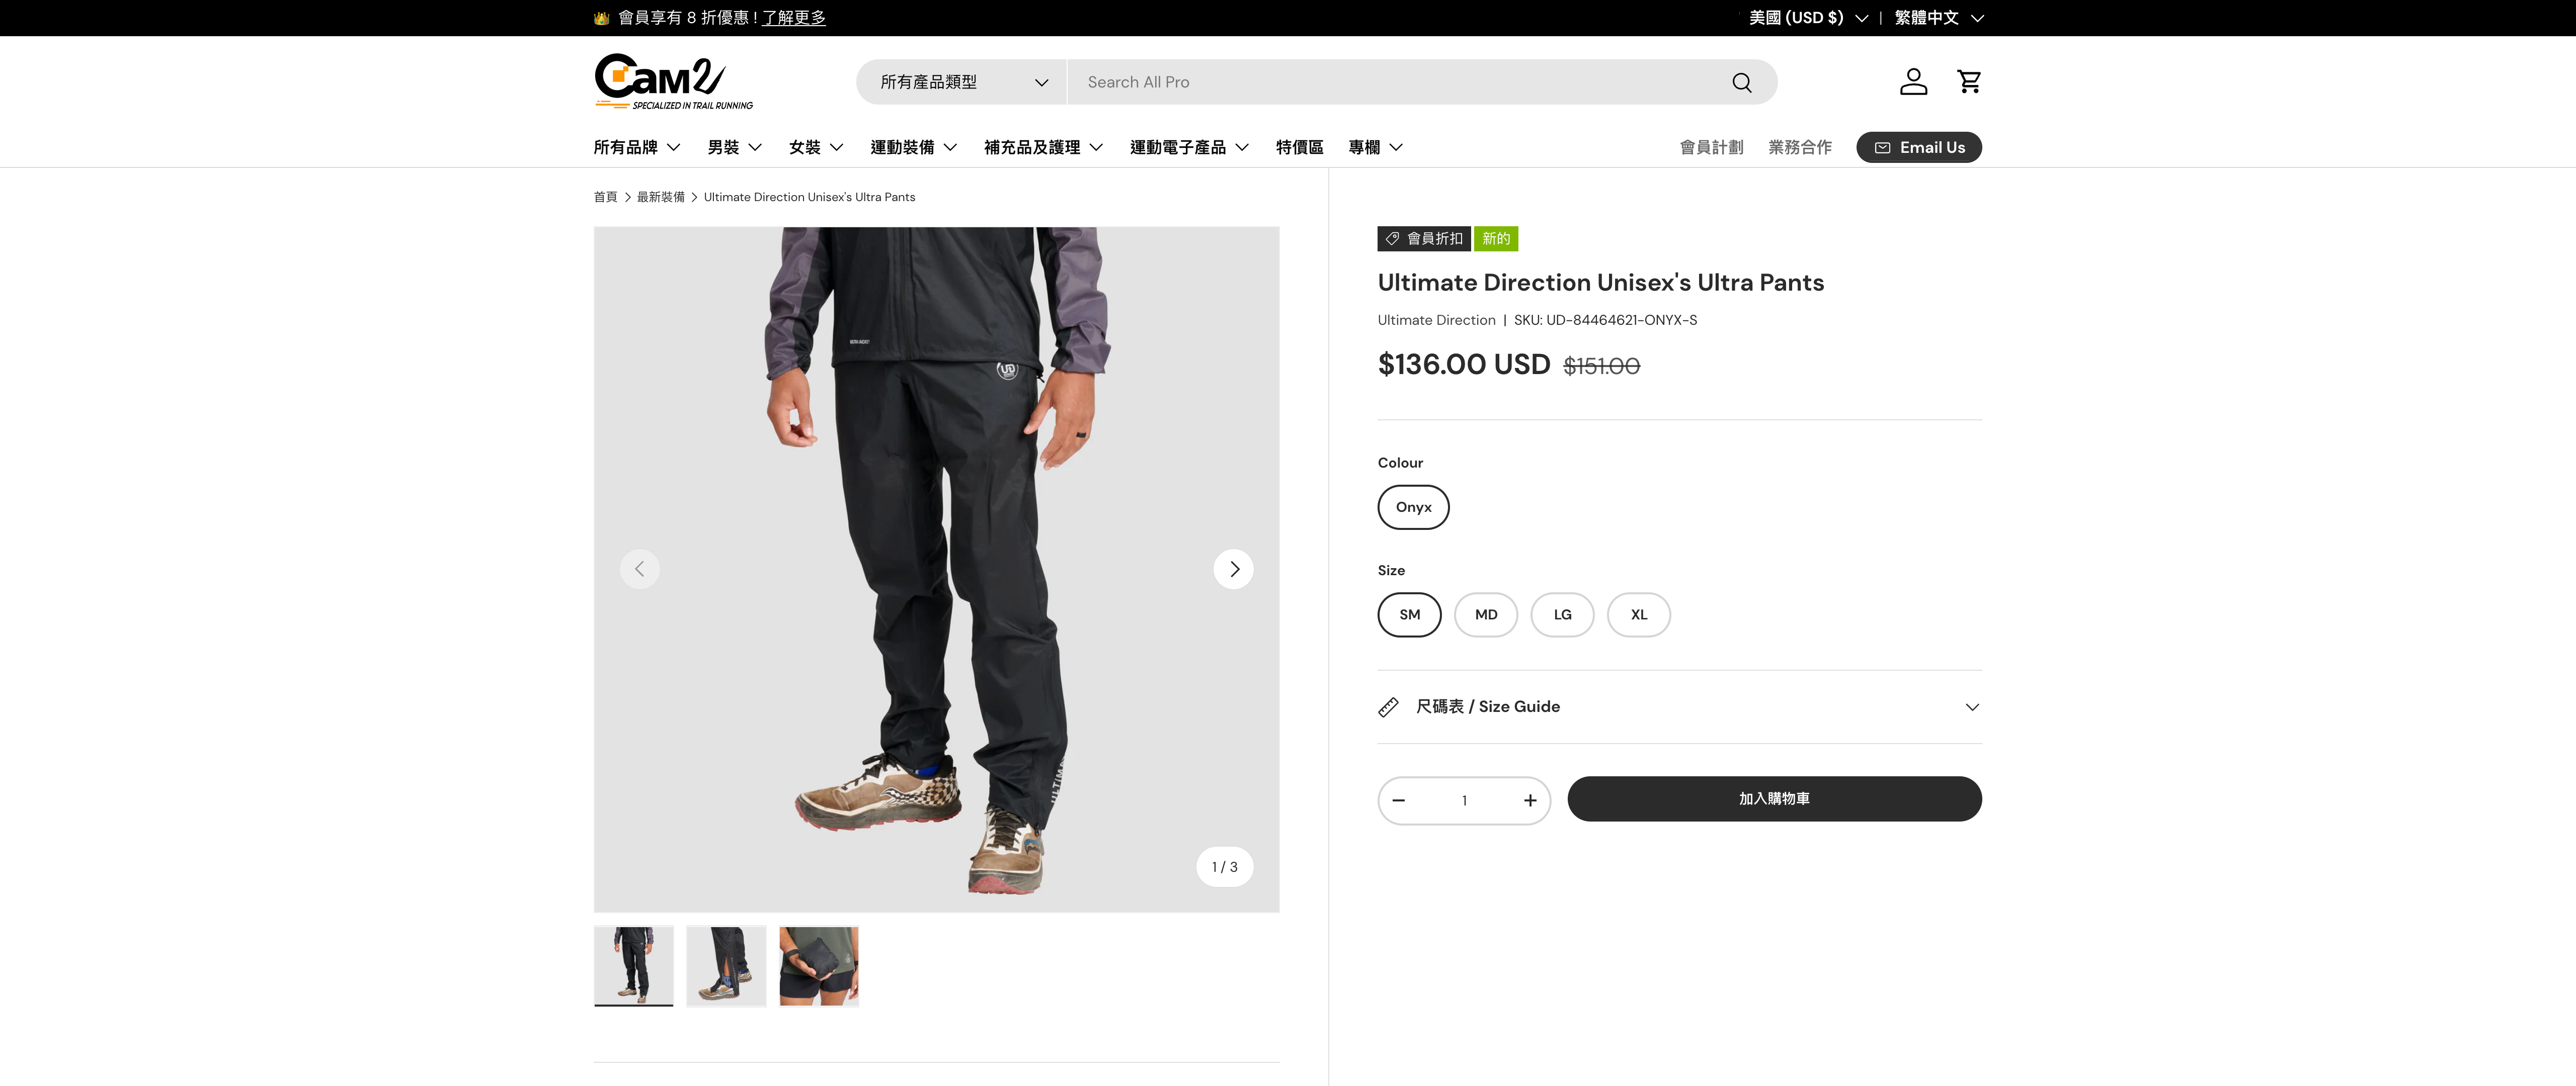Increase quantity with plus icon
This screenshot has width=2576, height=1086.
(1529, 800)
